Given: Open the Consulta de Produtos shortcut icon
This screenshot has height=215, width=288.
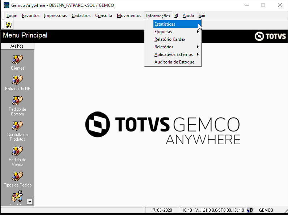Looking at the screenshot, I should (x=17, y=126).
